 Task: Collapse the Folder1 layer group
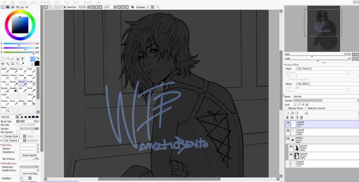click(293, 140)
